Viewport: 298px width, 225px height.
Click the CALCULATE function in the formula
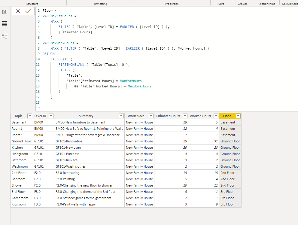59,59
